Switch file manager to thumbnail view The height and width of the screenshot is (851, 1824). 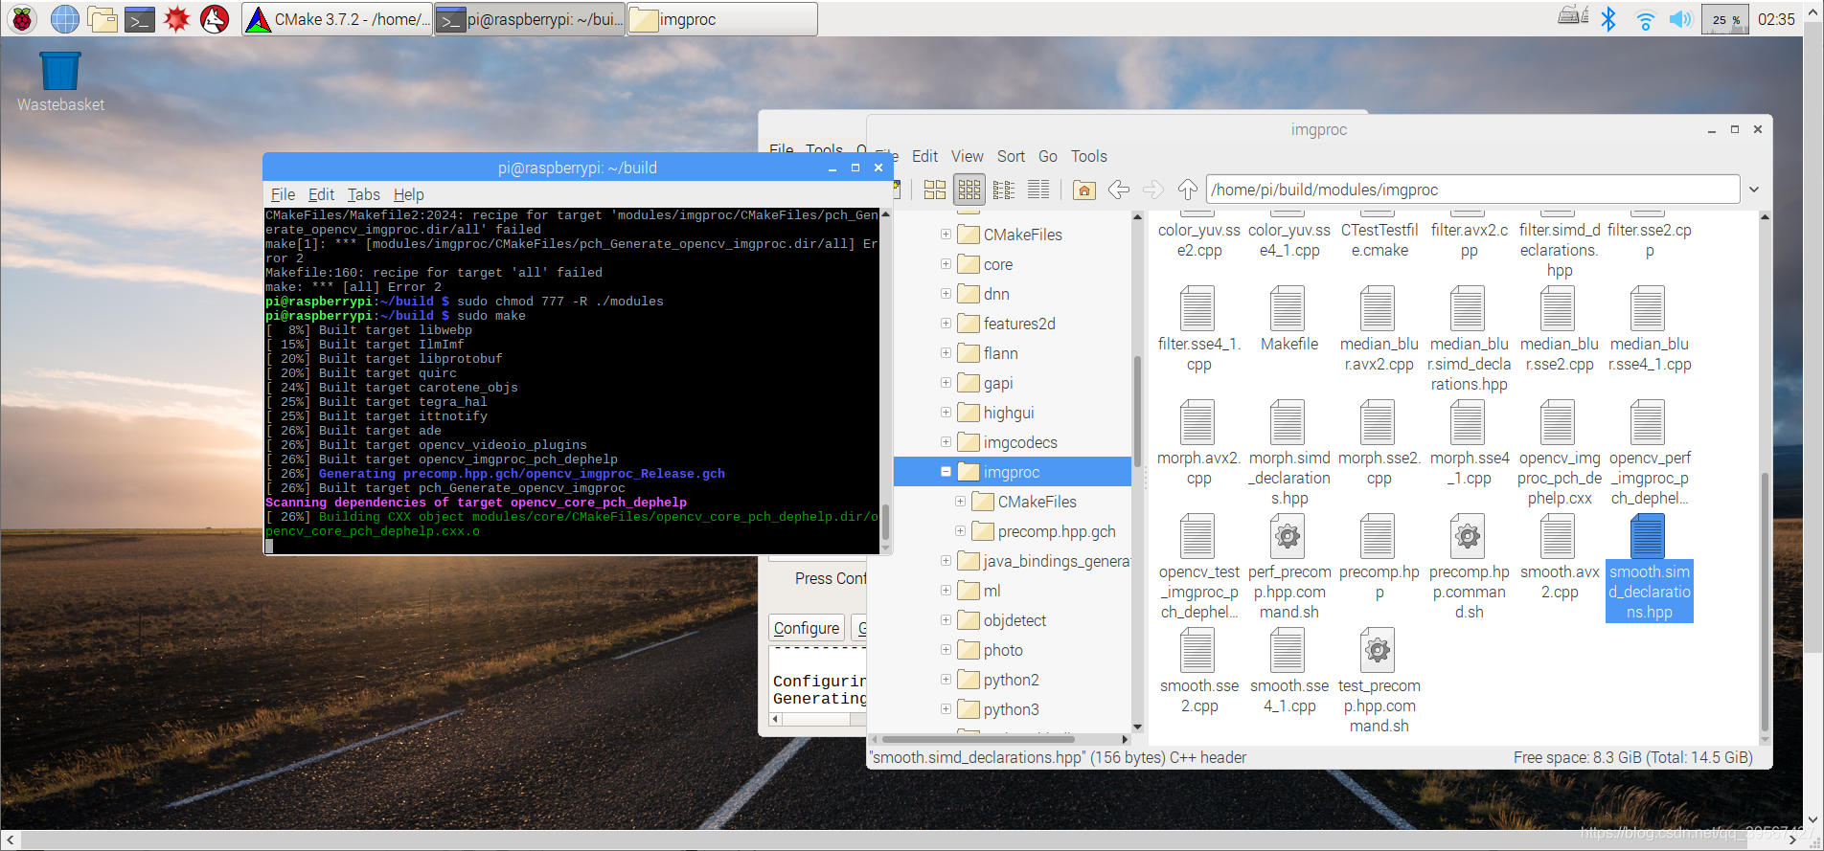(969, 190)
